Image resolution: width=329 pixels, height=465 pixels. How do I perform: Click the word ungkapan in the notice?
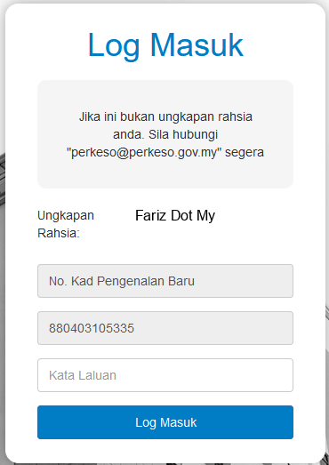click(x=187, y=117)
